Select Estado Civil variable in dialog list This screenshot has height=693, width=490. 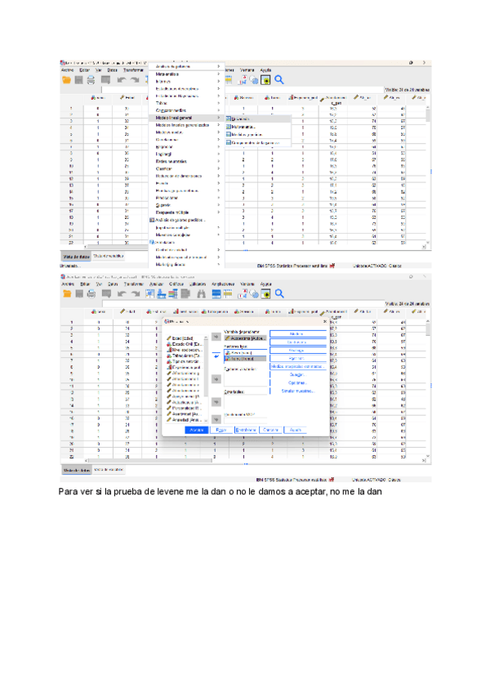tap(185, 344)
